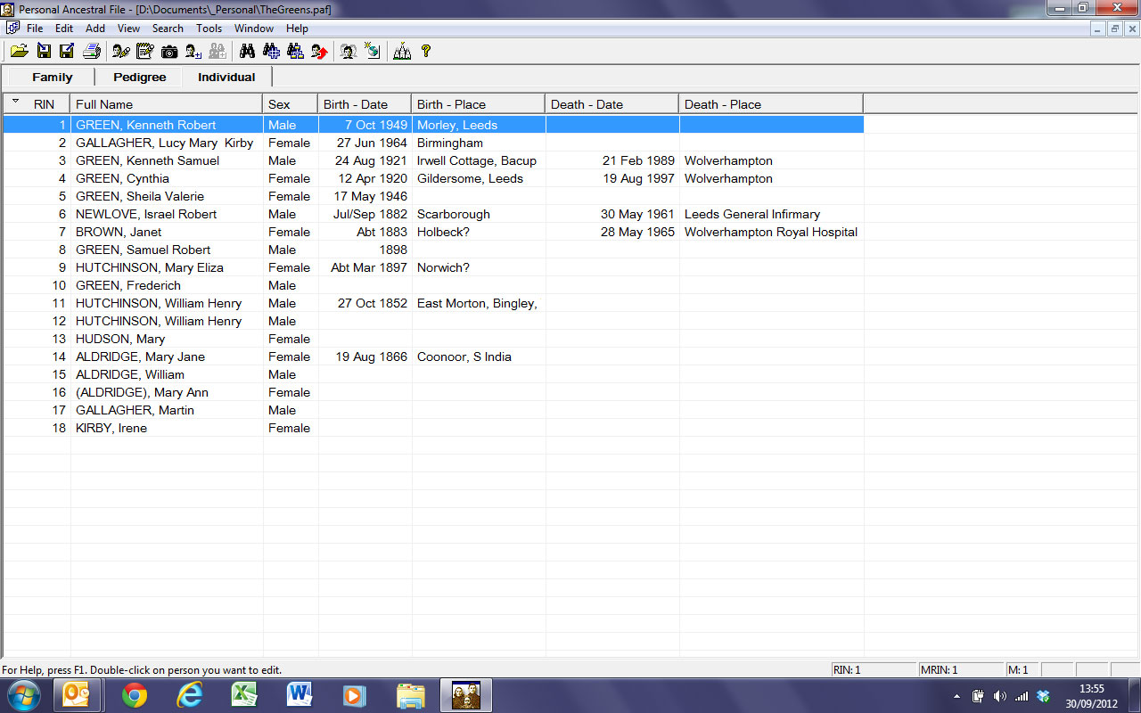Image resolution: width=1141 pixels, height=713 pixels.
Task: Select row GREEN, Sheila Valerie
Action: (433, 196)
